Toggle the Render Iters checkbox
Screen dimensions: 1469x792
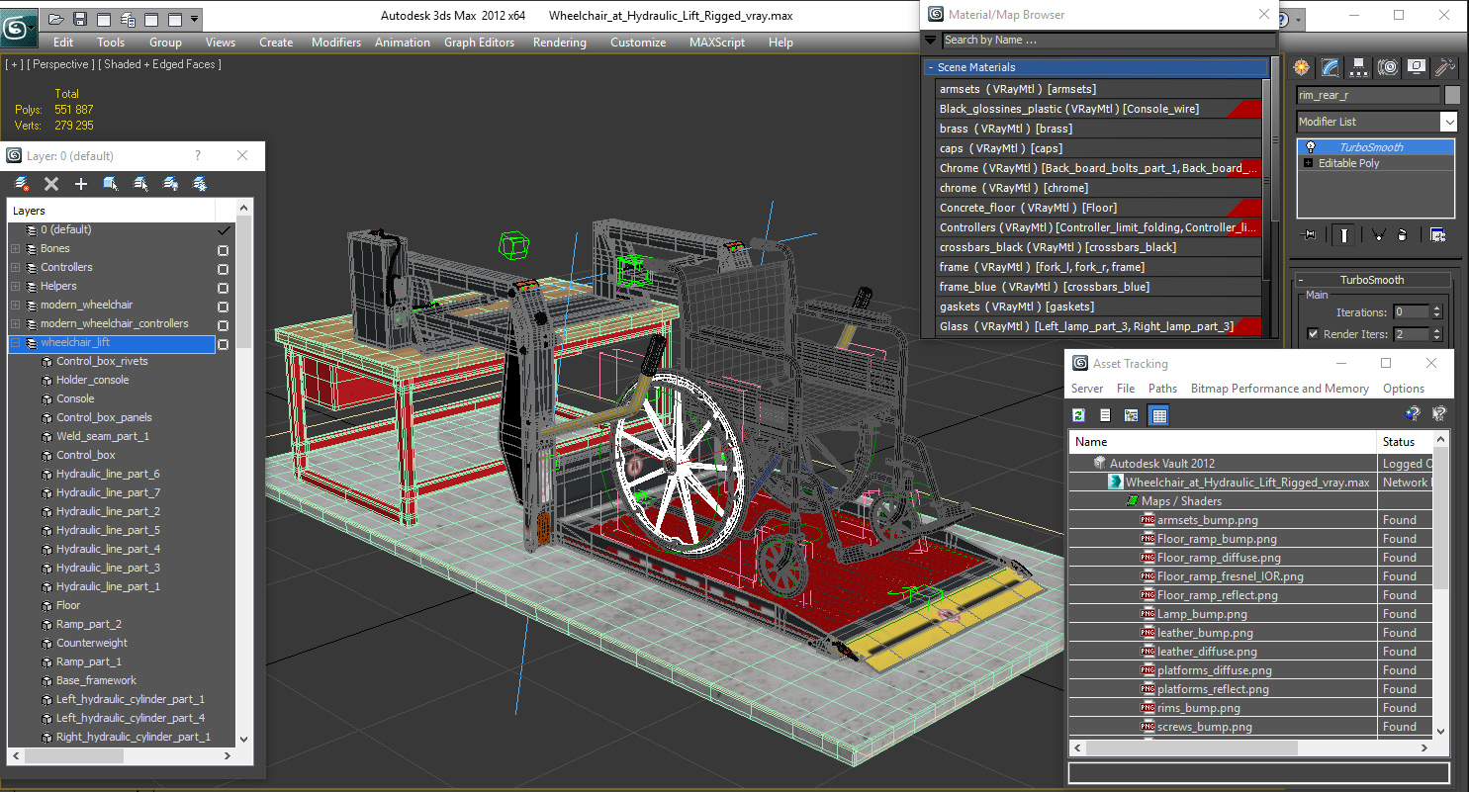[1313, 334]
